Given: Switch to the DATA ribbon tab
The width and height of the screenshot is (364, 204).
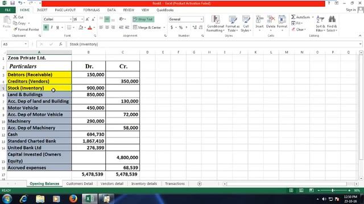Looking at the screenshot, I should tap(111, 10).
